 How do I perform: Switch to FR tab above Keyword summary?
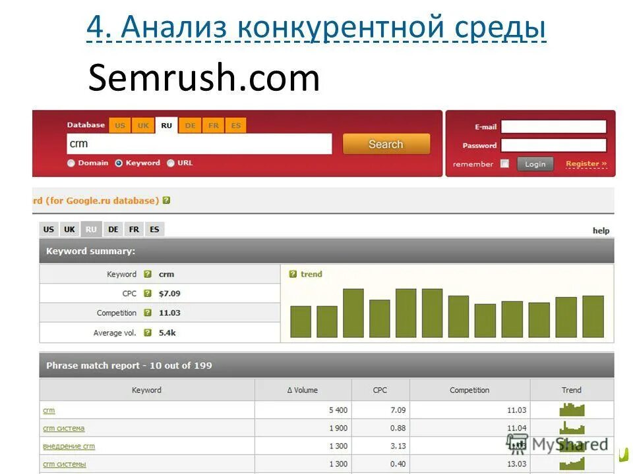coord(134,229)
